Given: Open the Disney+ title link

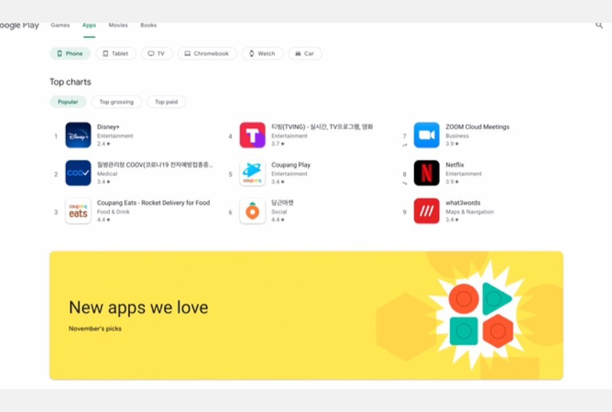Looking at the screenshot, I should [108, 127].
